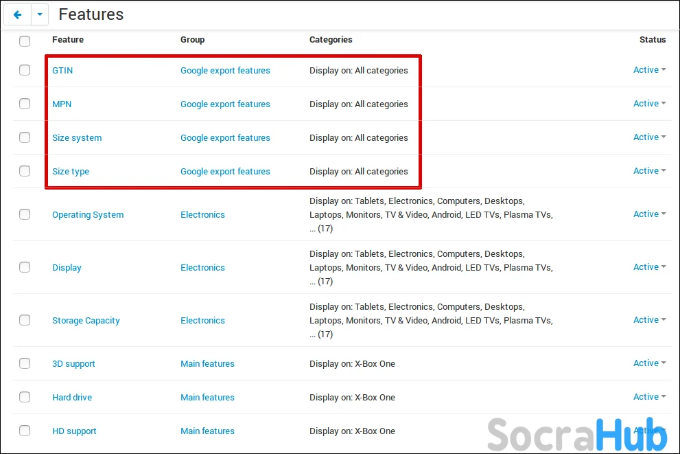Open status dropdown for Display feature
The image size is (680, 454).
click(x=649, y=267)
